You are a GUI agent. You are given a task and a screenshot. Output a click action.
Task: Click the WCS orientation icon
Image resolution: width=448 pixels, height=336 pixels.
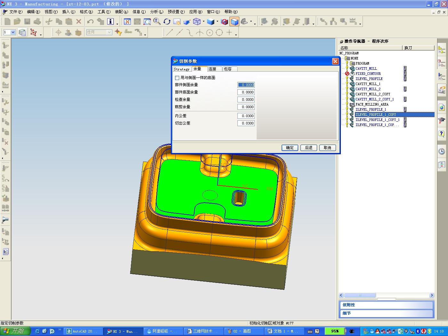point(34,32)
